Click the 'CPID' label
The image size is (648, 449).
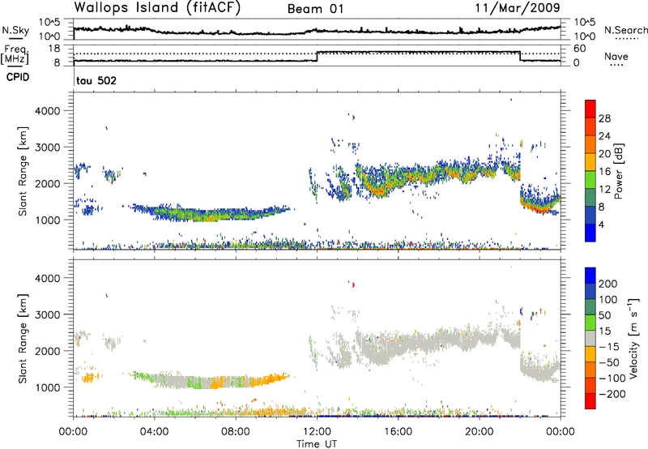pyautogui.click(x=18, y=77)
